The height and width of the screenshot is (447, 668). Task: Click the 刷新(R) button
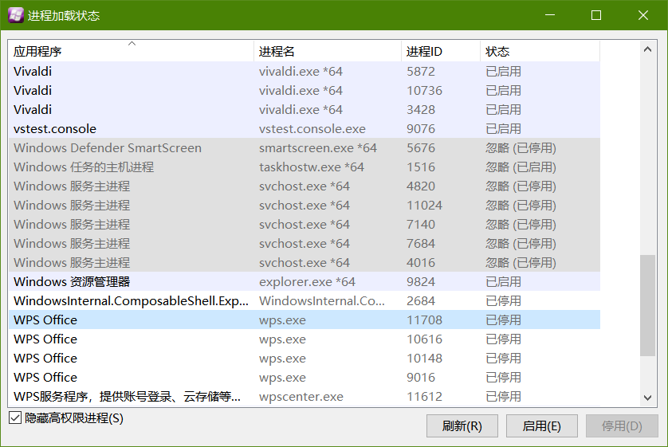(462, 425)
